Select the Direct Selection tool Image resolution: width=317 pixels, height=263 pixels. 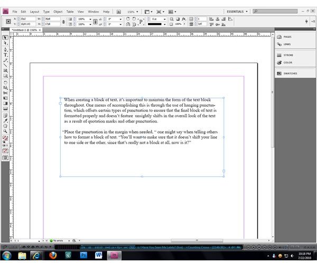[x=5, y=43]
